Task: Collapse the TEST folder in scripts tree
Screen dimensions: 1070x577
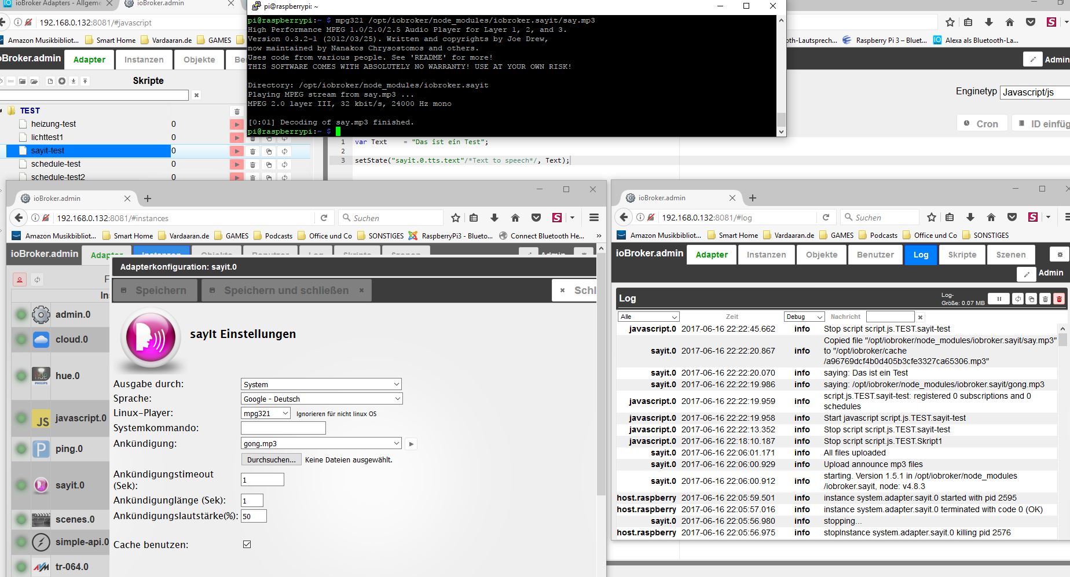Action: (2, 111)
